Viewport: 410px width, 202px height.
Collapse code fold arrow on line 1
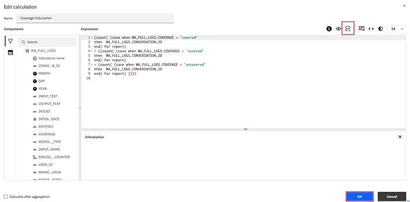(x=92, y=38)
